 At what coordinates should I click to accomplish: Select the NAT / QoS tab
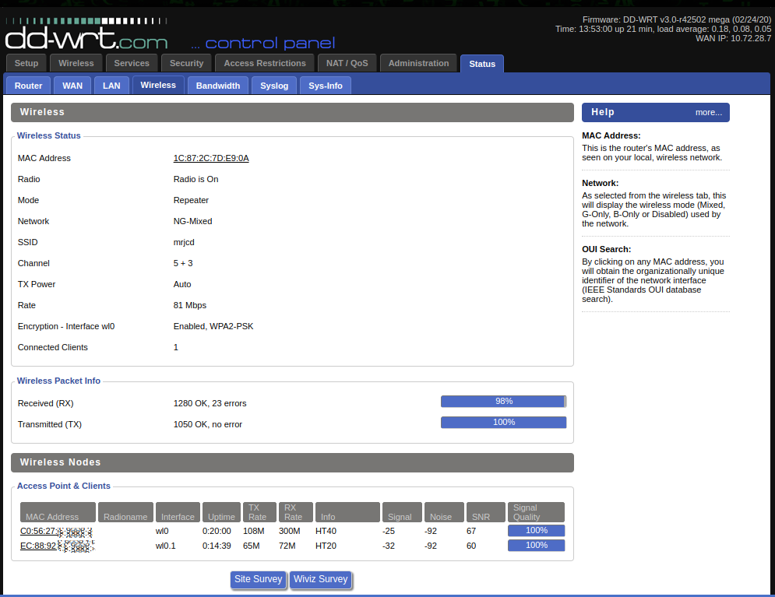347,64
